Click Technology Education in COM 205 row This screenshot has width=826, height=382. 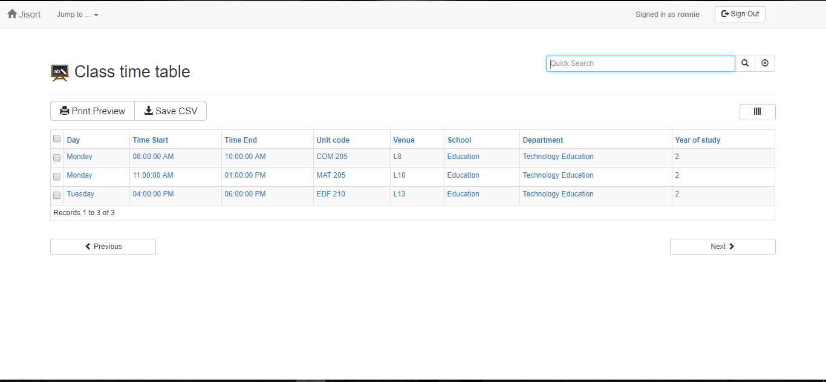[x=558, y=157]
